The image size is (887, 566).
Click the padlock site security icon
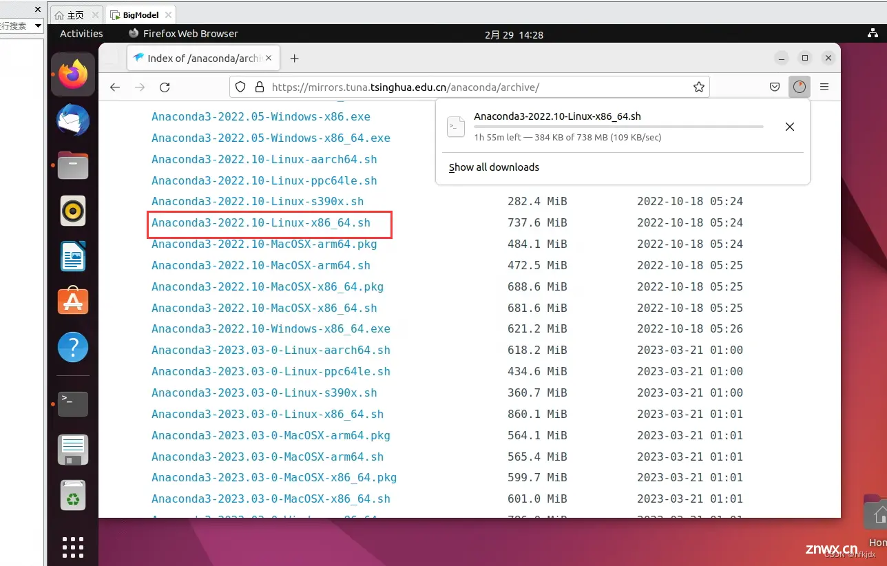pyautogui.click(x=260, y=87)
